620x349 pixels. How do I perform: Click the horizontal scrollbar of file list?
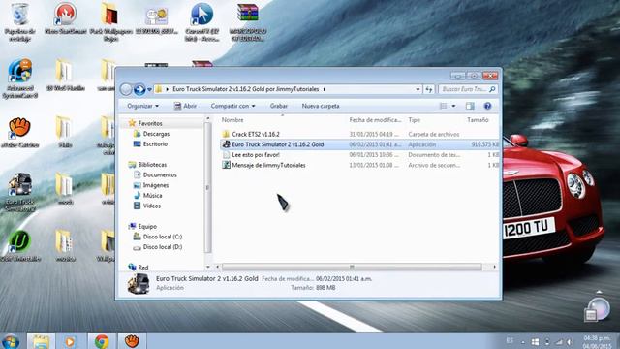click(x=352, y=267)
